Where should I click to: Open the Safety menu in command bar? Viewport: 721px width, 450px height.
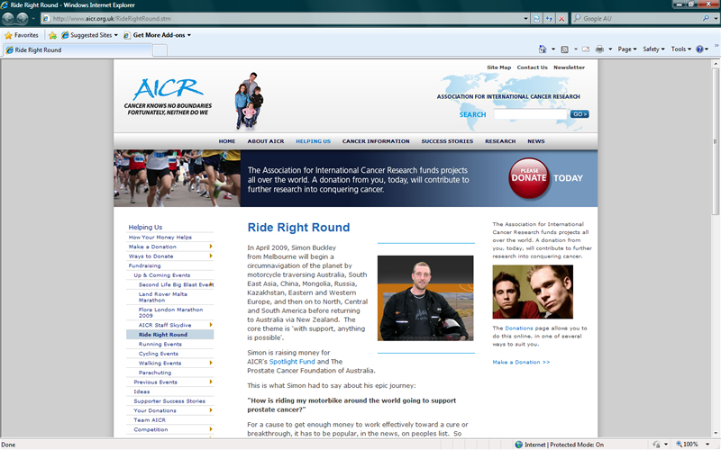653,49
